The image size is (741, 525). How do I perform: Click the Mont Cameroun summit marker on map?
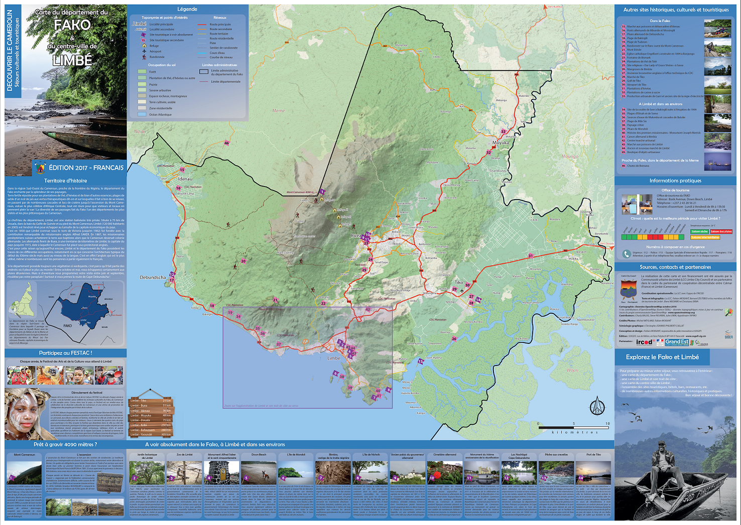point(322,192)
